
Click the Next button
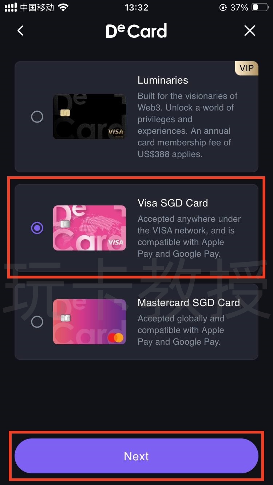point(136,456)
